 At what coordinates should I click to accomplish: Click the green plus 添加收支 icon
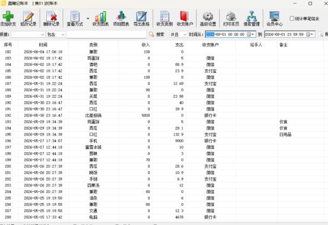(x=8, y=16)
